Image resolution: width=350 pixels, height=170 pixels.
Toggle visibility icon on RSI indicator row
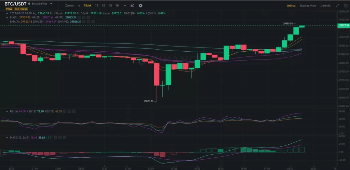[x=65, y=111]
